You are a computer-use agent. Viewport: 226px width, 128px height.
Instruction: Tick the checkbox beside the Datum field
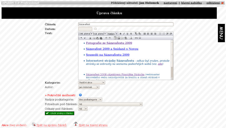(x=95, y=29)
